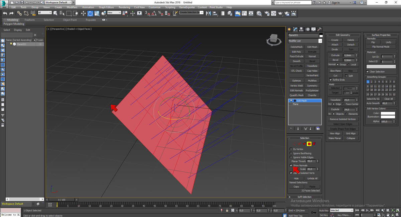This screenshot has height=217, width=401.
Task: Open the Material Editor icon
Action: 259,13
